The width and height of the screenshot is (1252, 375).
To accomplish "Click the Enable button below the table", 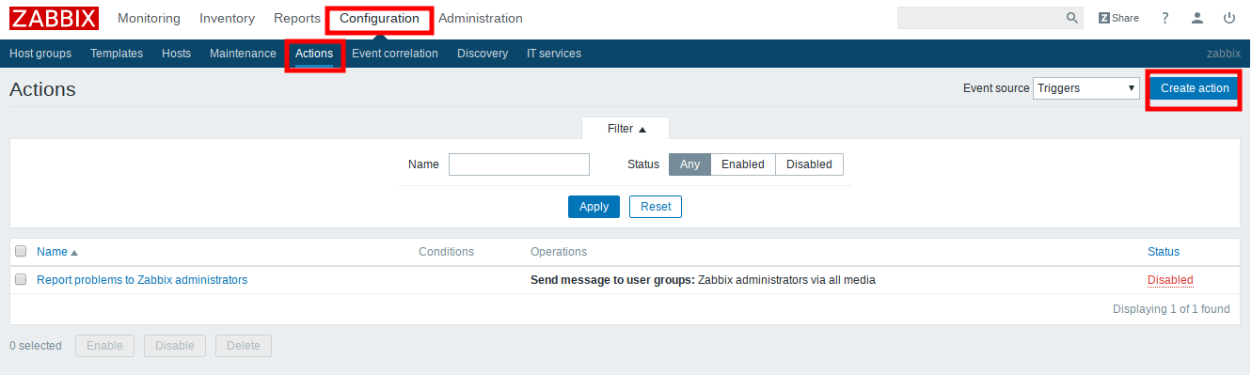I will 104,346.
